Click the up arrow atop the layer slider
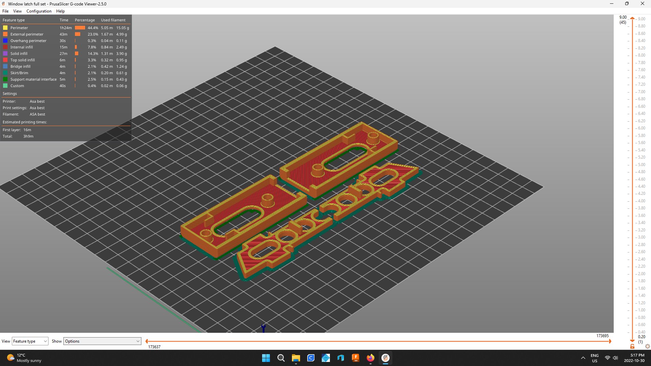The height and width of the screenshot is (366, 651). (x=632, y=18)
